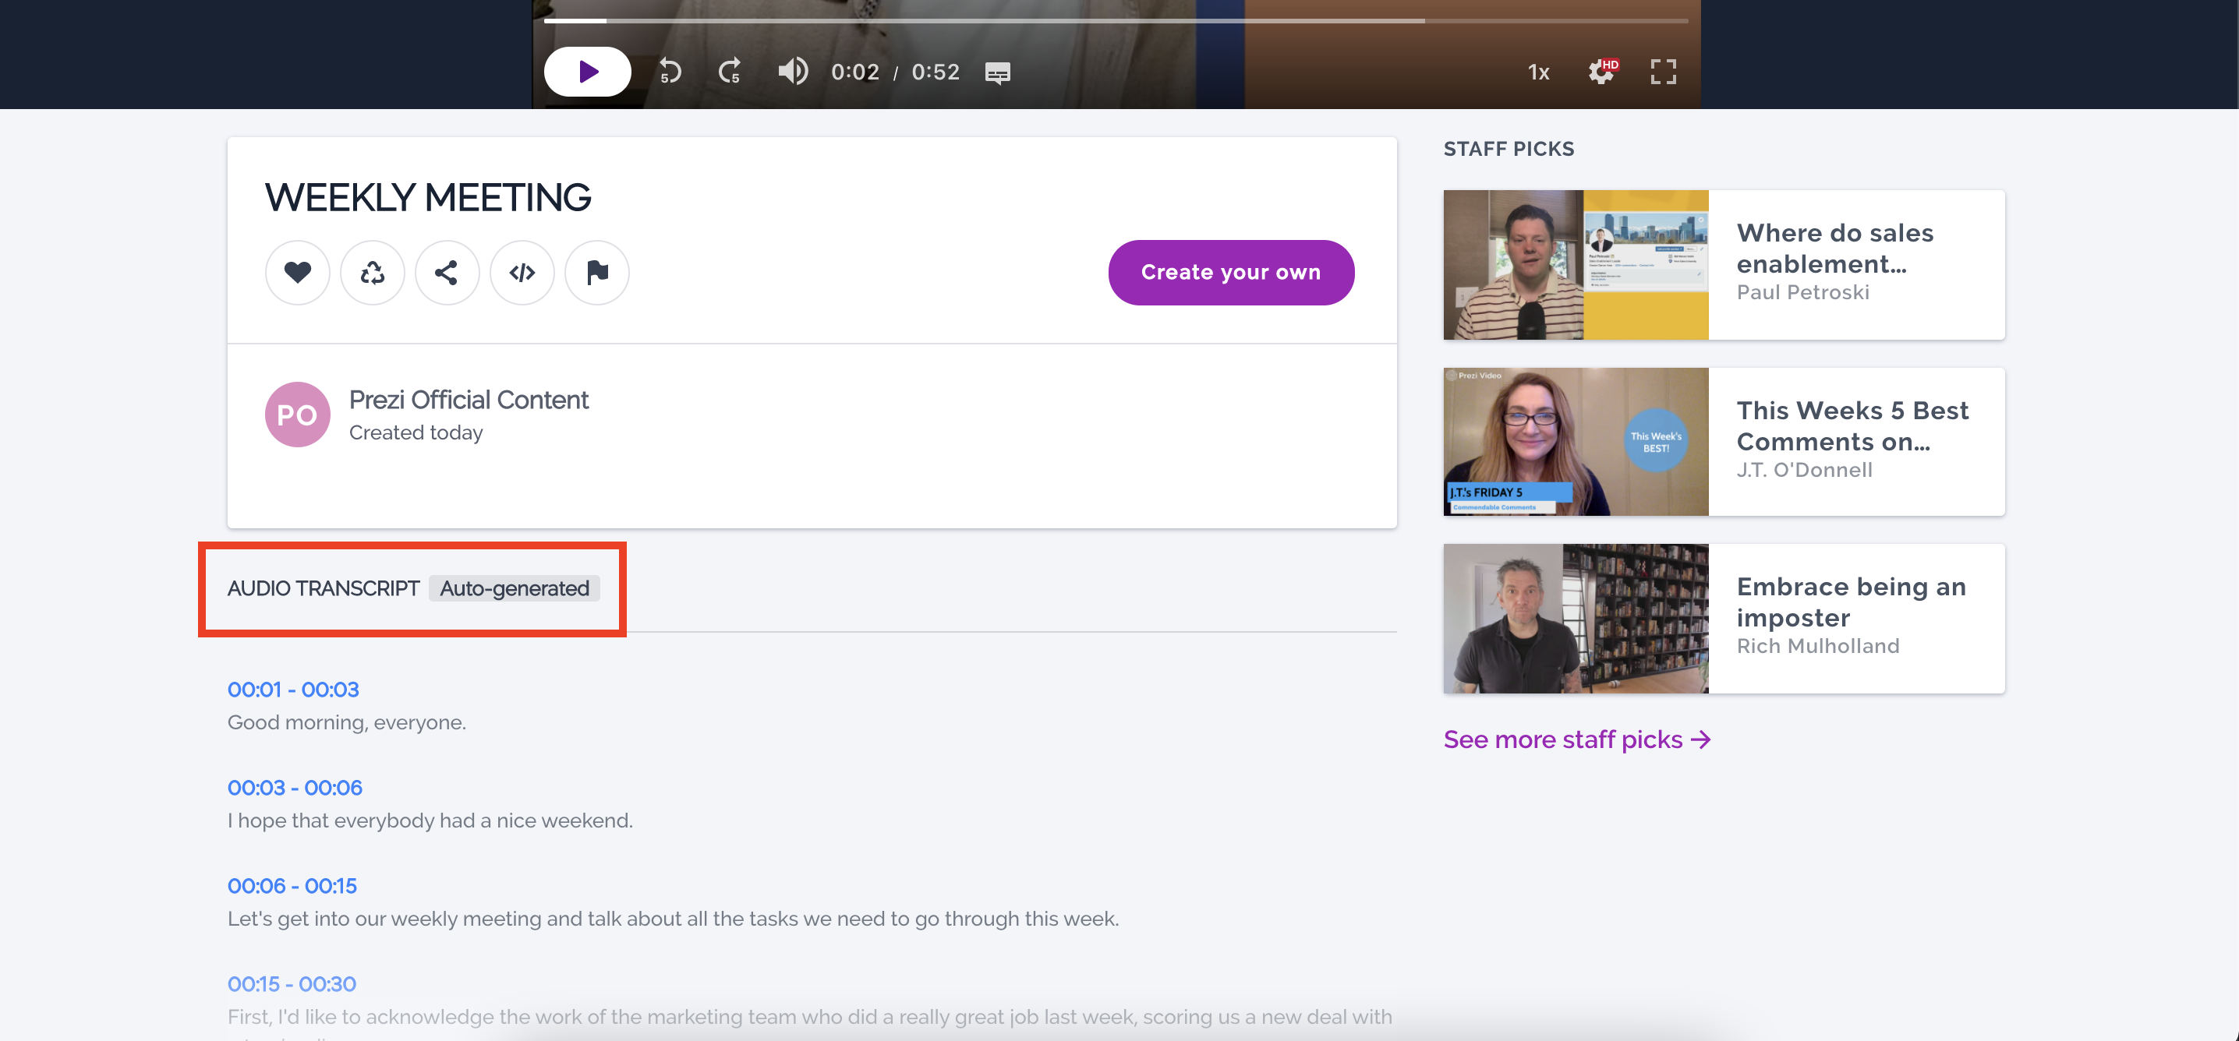
Task: Share the Weekly Meeting video
Action: (447, 273)
